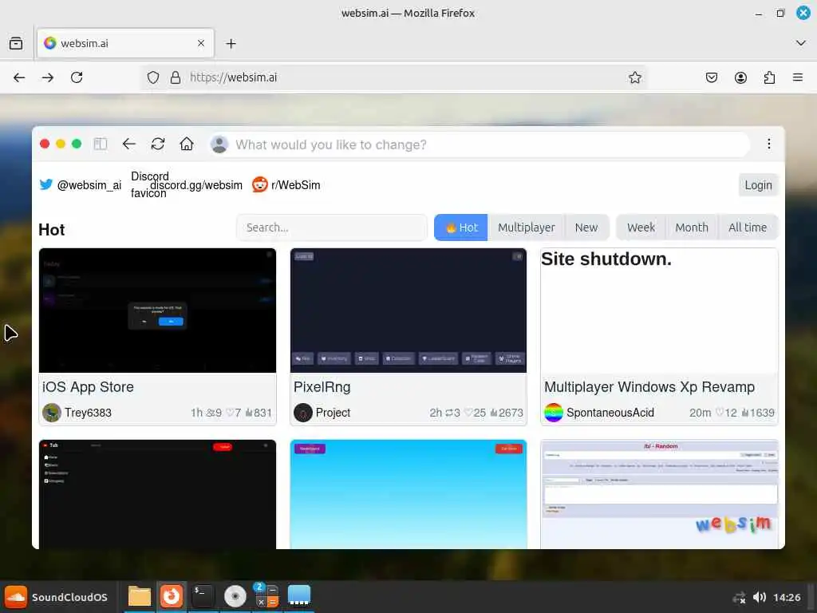The image size is (817, 613).
Task: Open the Save to Pocket icon
Action: pyautogui.click(x=711, y=77)
